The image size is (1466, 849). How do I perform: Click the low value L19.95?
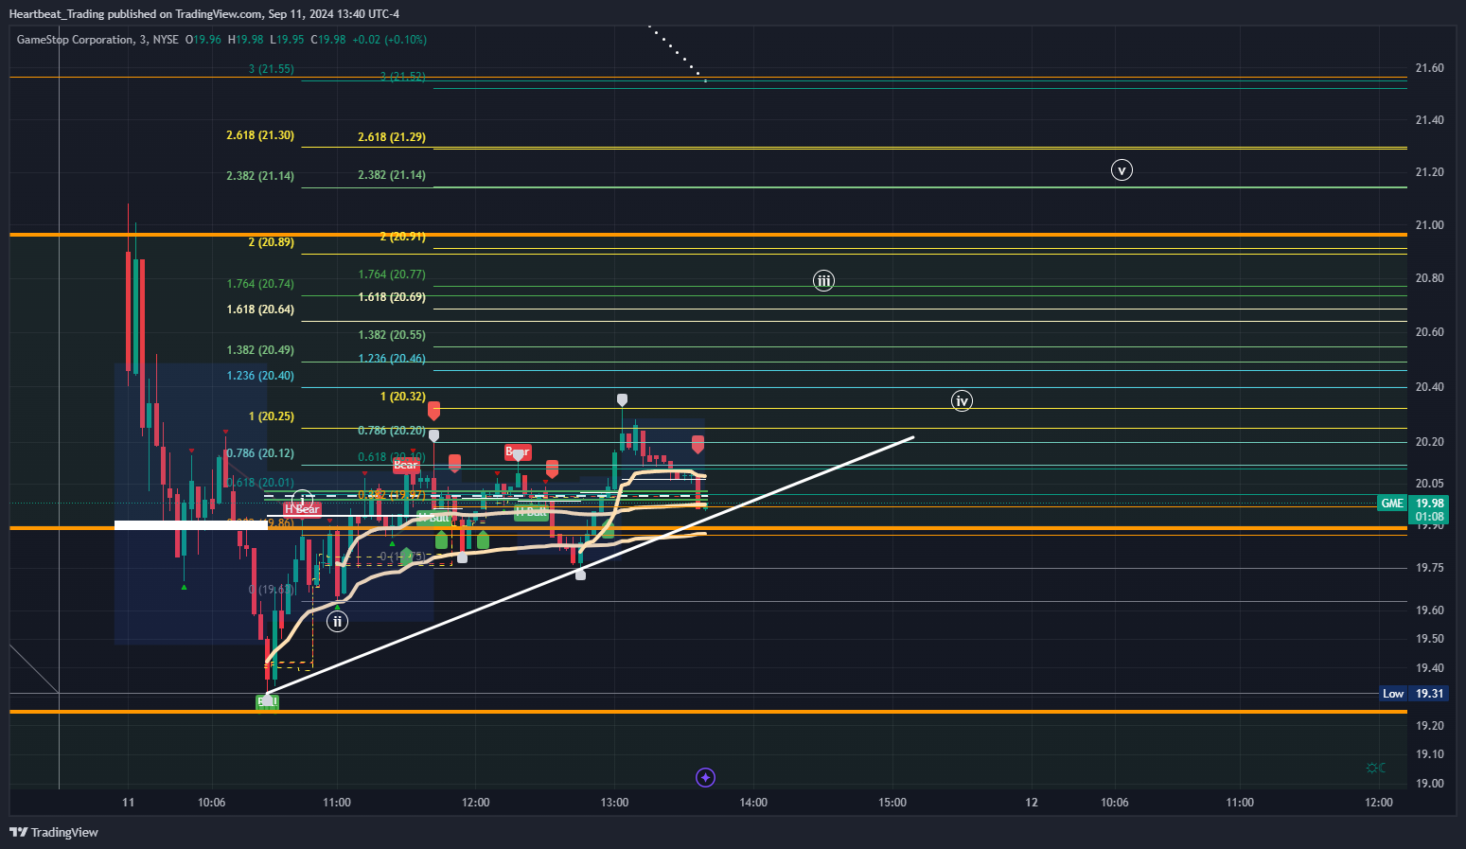pyautogui.click(x=287, y=40)
